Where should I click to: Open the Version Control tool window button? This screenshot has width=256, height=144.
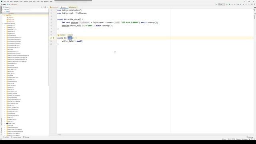[16, 137]
